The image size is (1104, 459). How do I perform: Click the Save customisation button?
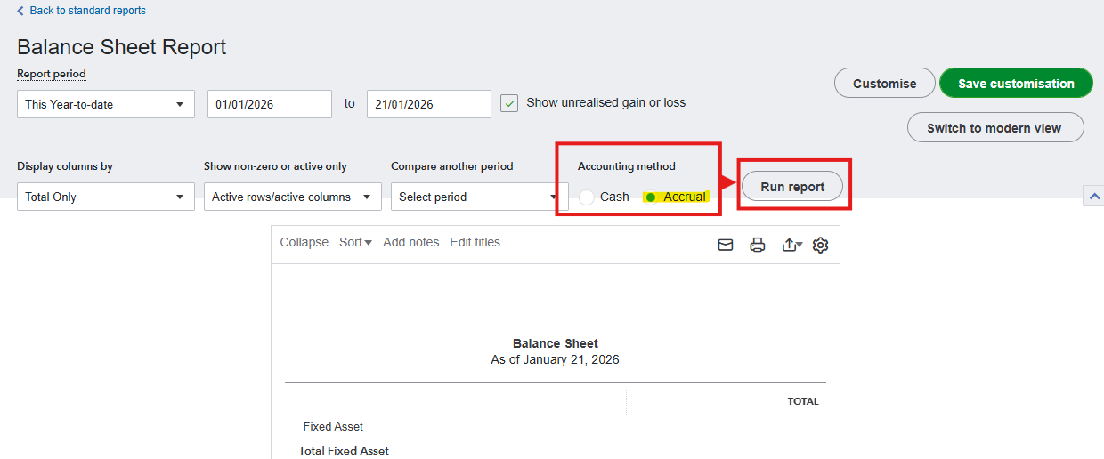1016,83
